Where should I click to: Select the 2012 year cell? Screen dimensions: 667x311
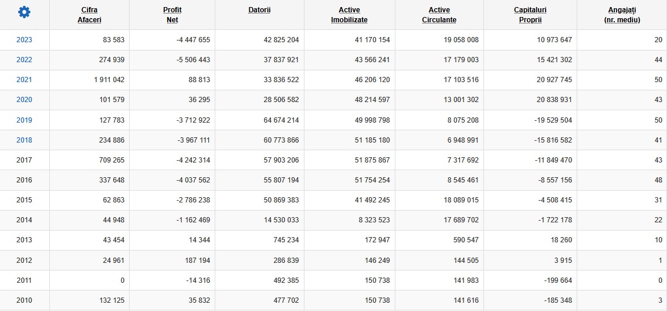point(24,261)
